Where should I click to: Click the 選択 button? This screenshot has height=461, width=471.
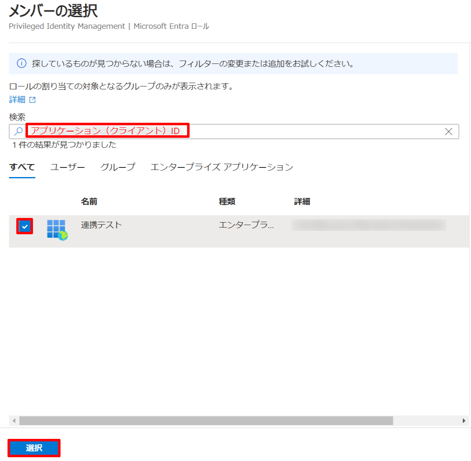(x=34, y=448)
